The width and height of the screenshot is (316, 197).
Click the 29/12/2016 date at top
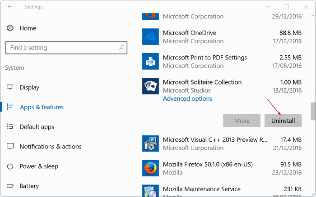pos(287,16)
